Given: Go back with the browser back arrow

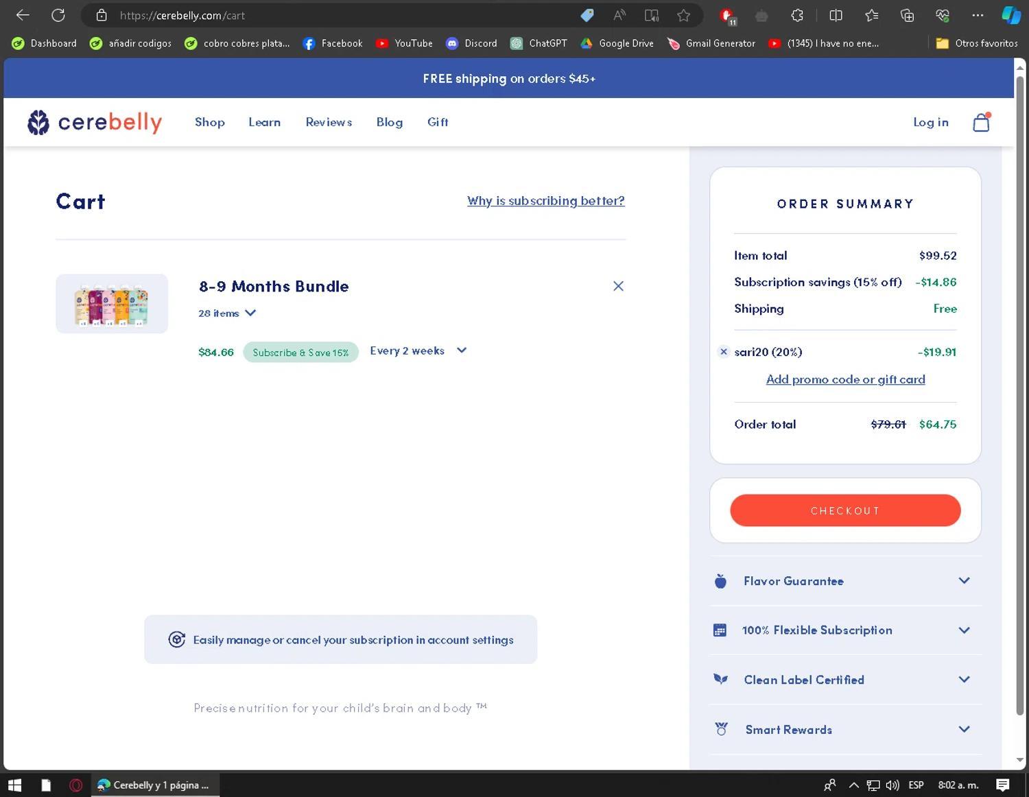Looking at the screenshot, I should pos(23,15).
